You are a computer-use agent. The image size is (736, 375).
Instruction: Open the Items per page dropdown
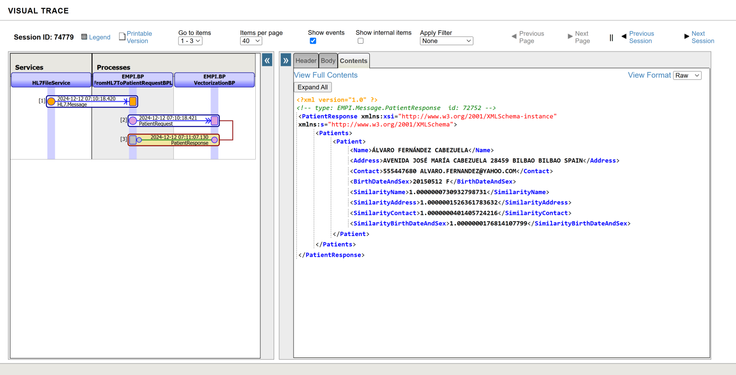pos(251,41)
